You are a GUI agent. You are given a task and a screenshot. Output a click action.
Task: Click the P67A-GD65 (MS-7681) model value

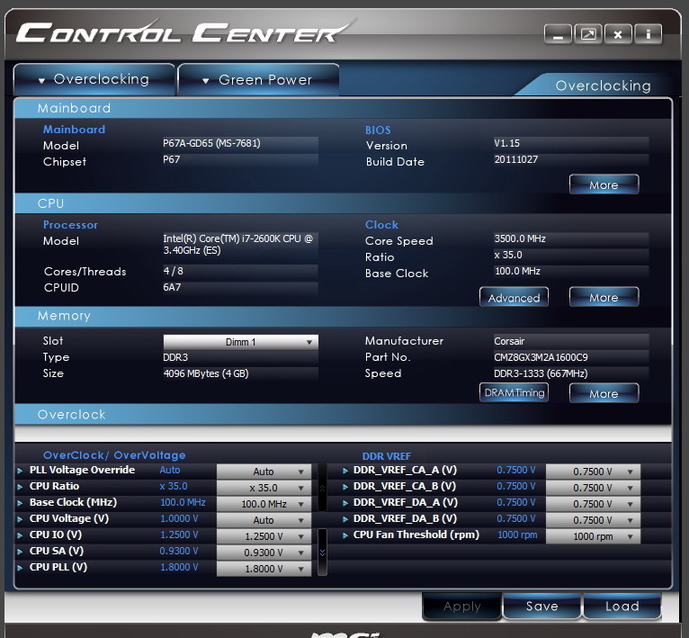pos(211,143)
